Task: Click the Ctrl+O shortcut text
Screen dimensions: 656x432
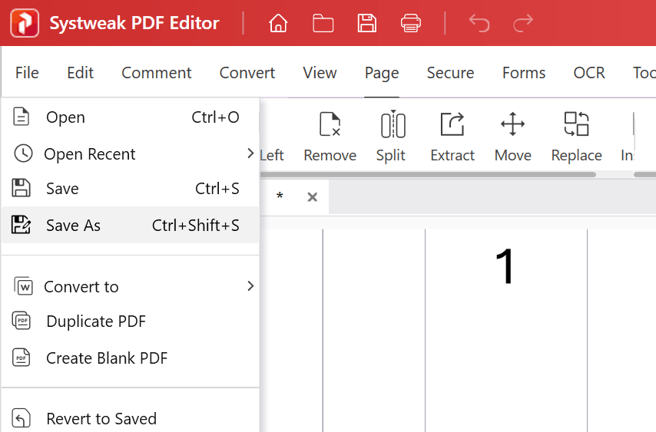Action: pos(215,117)
